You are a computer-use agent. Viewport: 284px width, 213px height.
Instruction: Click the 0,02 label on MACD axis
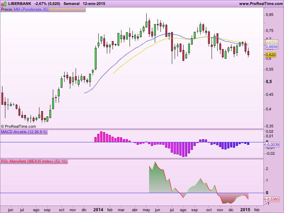click(270, 131)
